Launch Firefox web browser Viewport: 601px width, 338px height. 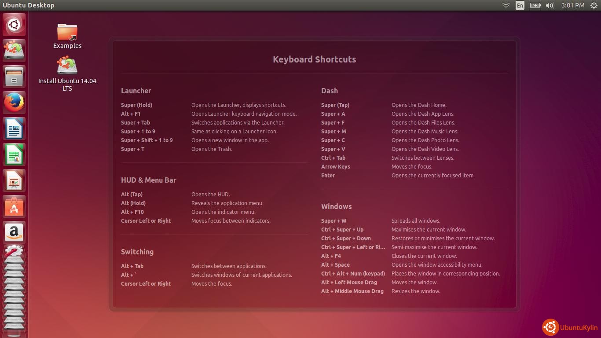14,103
